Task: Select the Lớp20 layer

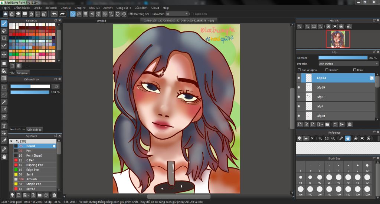Action: tap(335, 116)
